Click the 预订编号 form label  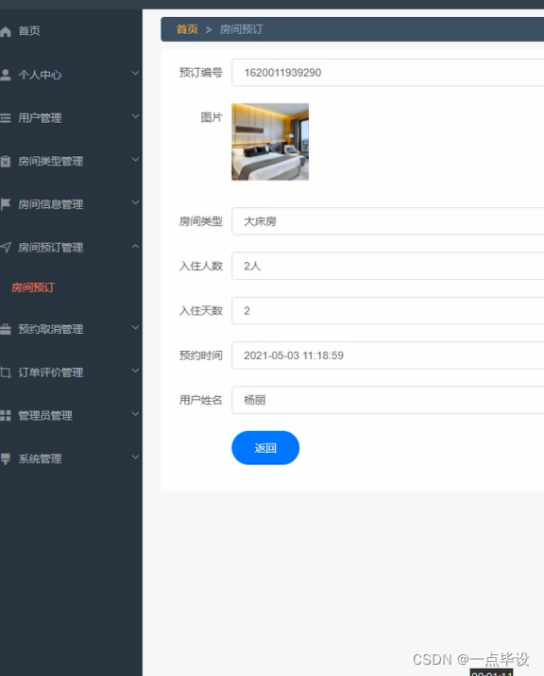click(201, 73)
